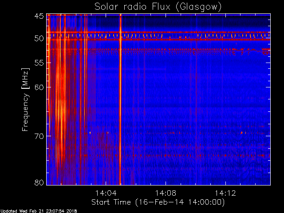Click the '55' frequency tick label

(39, 63)
